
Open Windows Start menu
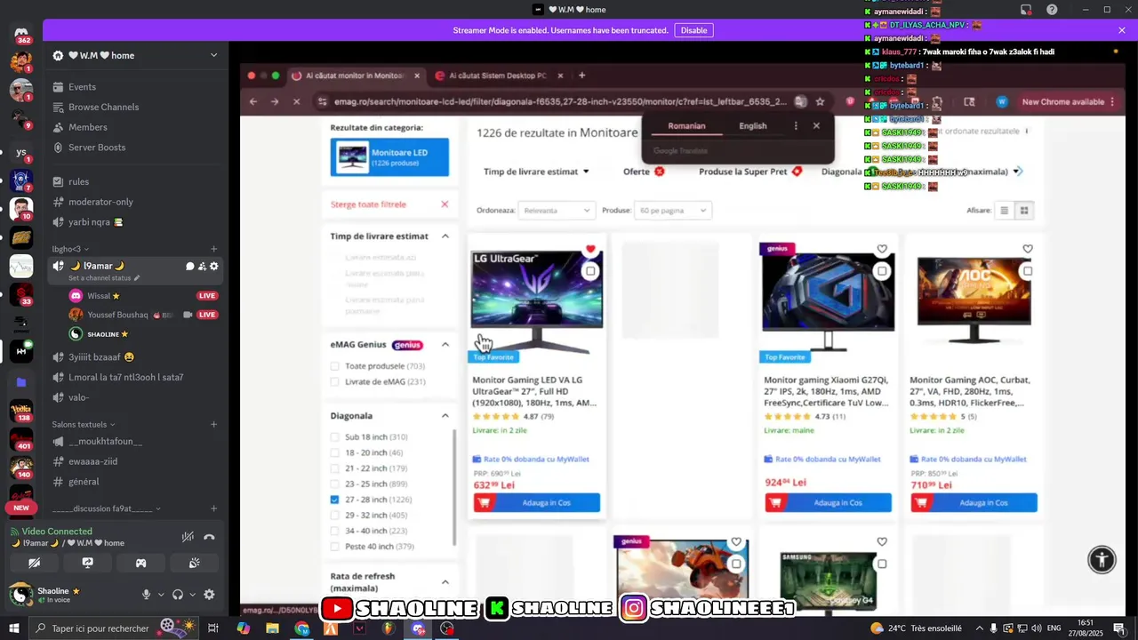14,628
